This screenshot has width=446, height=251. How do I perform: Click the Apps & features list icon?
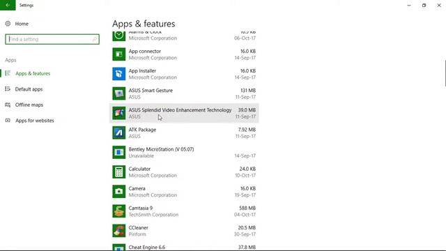(x=8, y=73)
